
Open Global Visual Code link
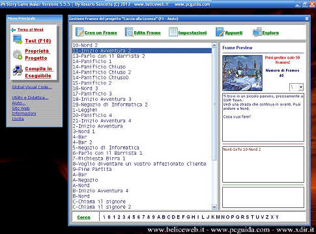point(32,87)
